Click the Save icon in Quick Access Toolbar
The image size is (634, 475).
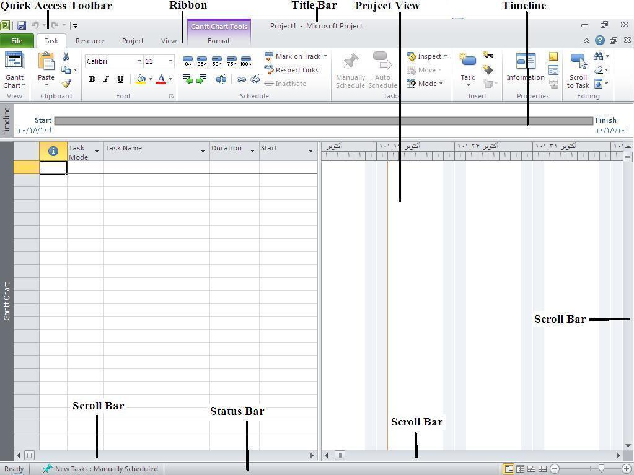22,26
